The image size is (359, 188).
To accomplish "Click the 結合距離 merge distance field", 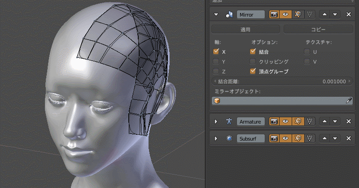I will pyautogui.click(x=282, y=81).
